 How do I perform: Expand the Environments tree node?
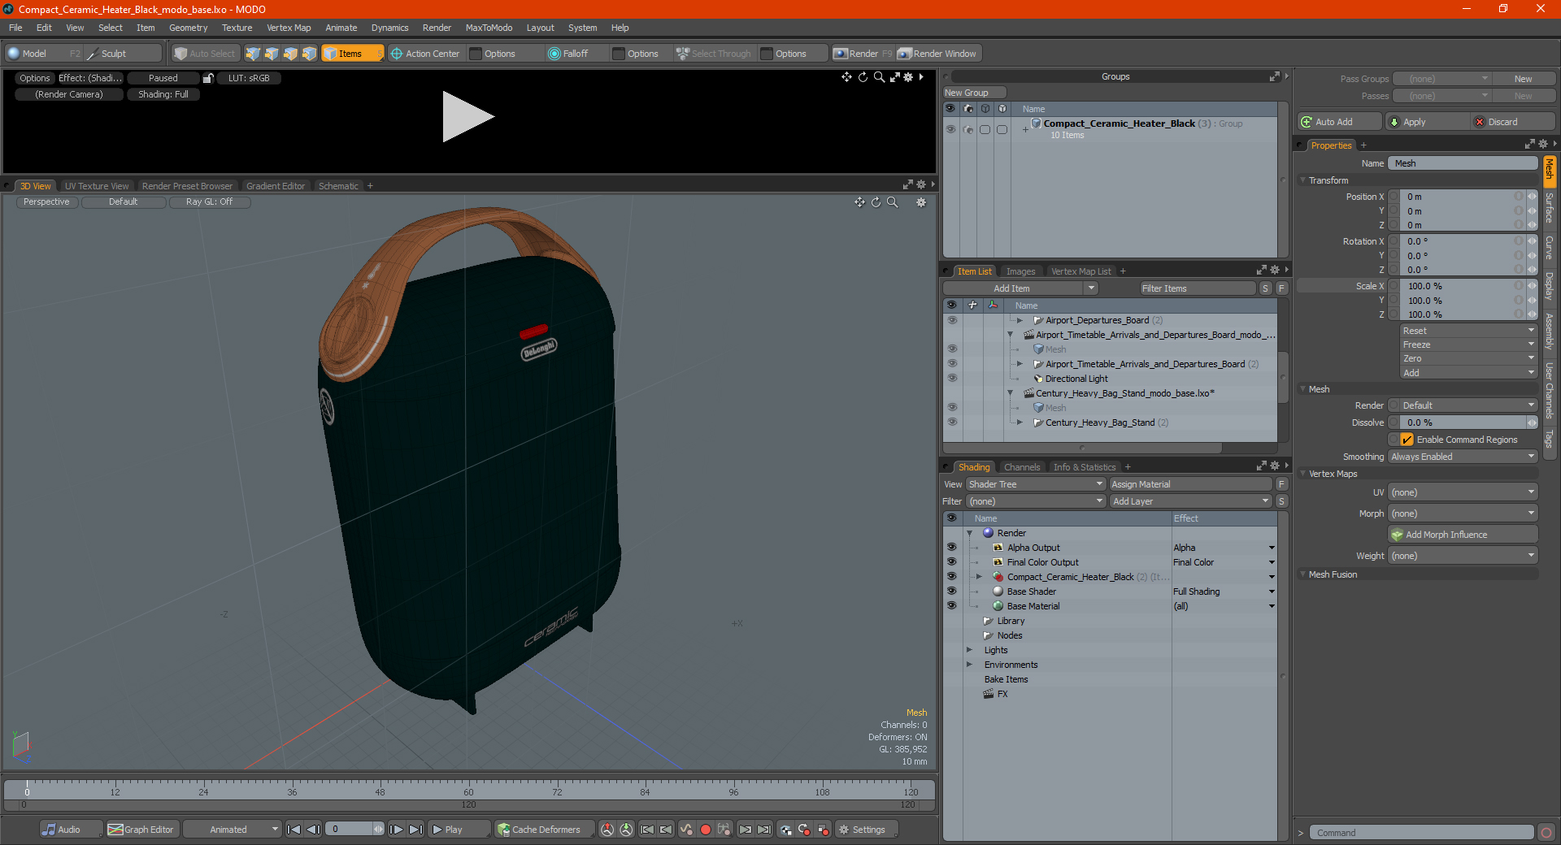[x=969, y=665]
